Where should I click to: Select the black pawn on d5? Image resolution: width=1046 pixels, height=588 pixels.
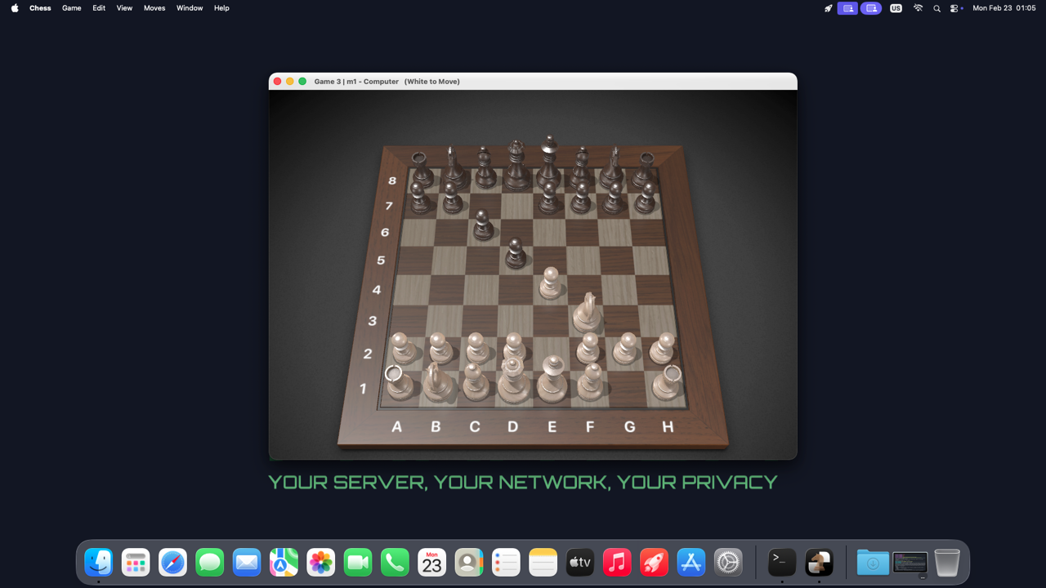coord(515,255)
